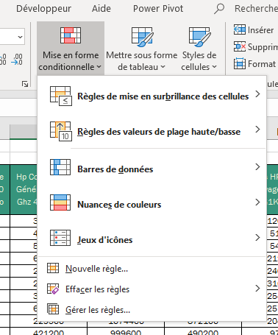Open the Effacer les règles submenu
278x335 pixels.
pyautogui.click(x=152, y=289)
